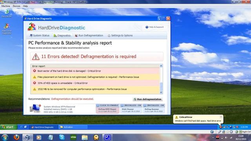251x141 pixels.
Task: Open the Settings & Options tab
Action: pyautogui.click(x=120, y=36)
